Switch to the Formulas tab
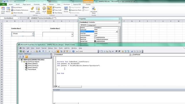The height and width of the screenshot is (104, 185). tap(37, 4)
